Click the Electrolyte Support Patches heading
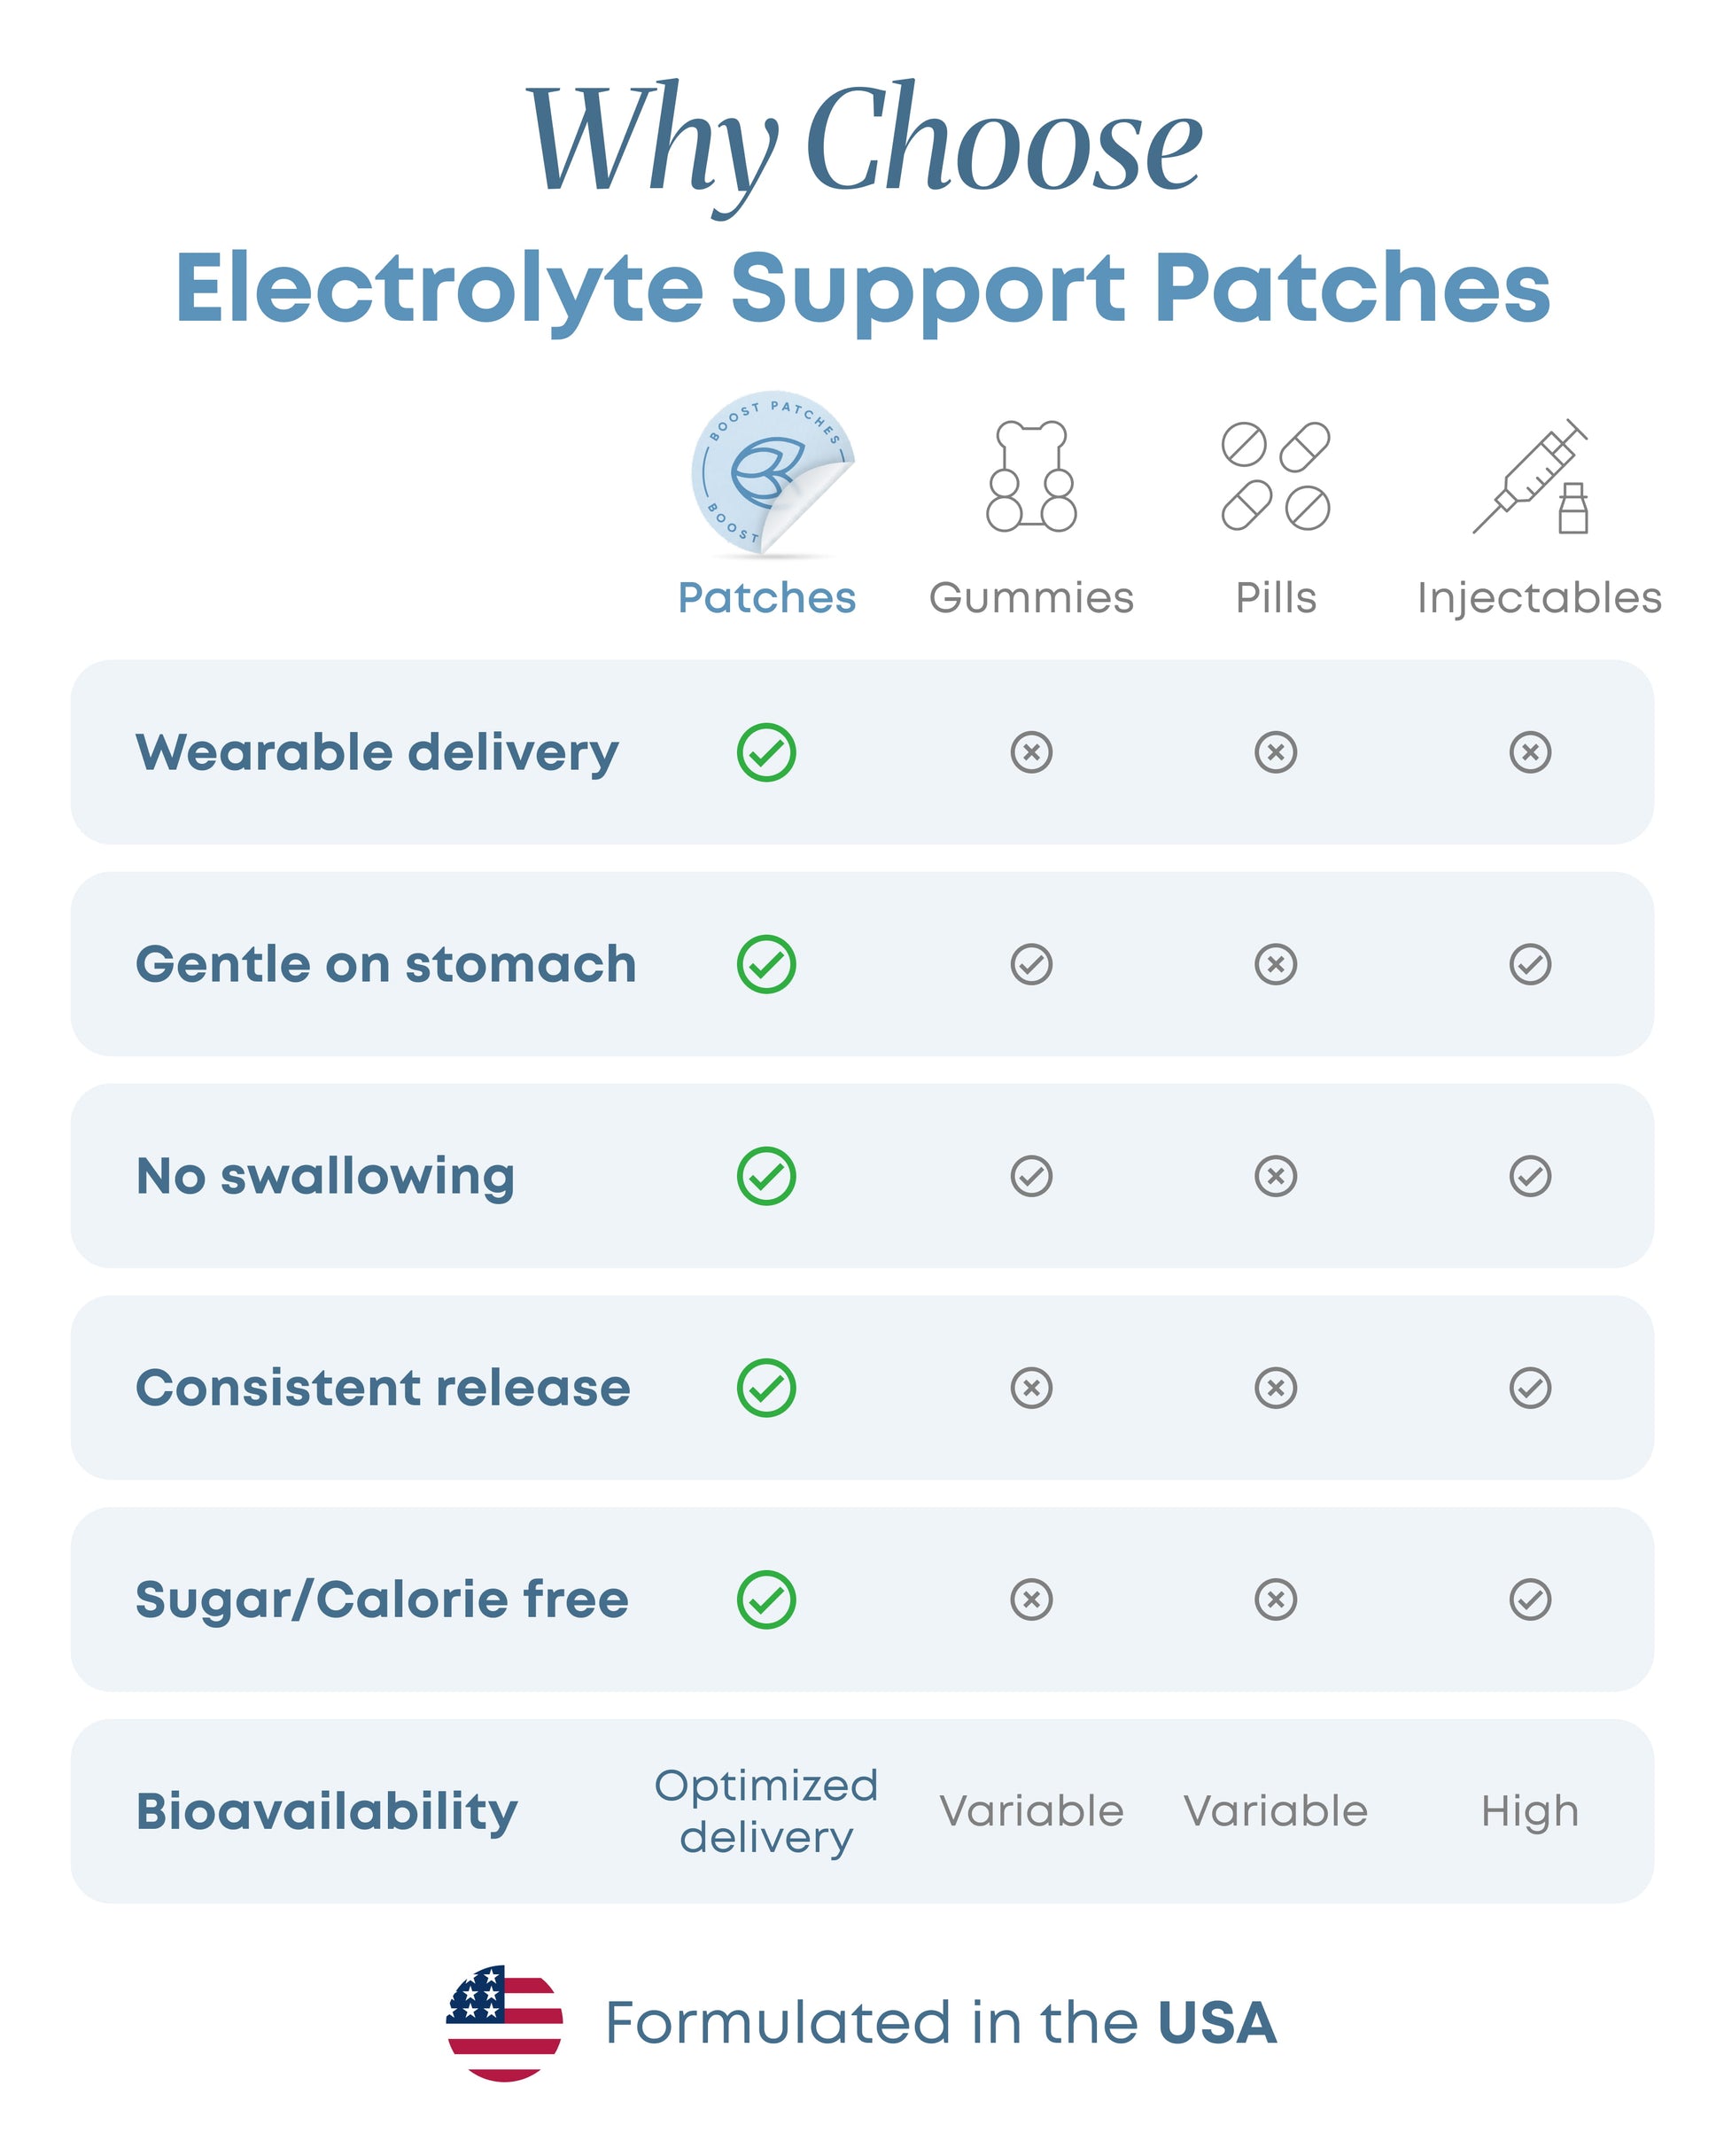 [x=862, y=288]
